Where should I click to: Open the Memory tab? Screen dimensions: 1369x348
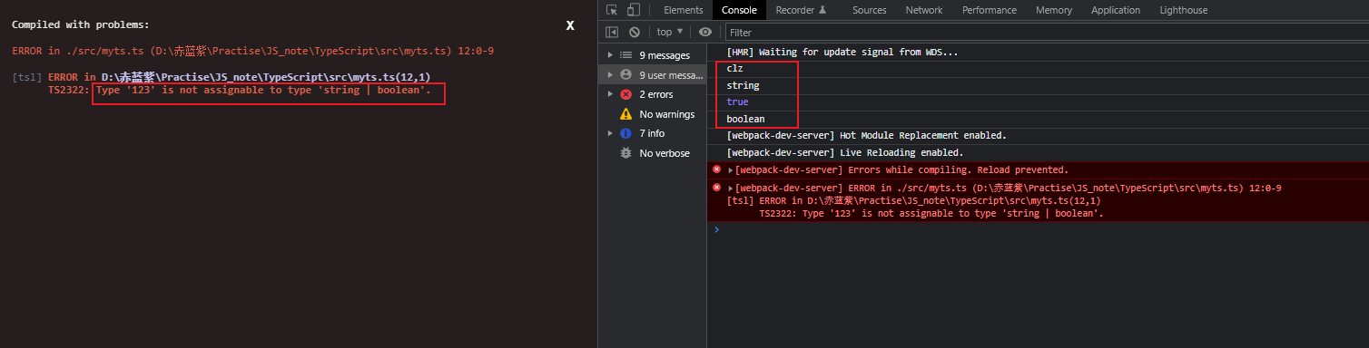(1054, 10)
